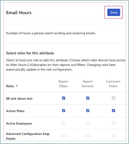
Task: Click the Email Hours heading
Action: click(19, 13)
